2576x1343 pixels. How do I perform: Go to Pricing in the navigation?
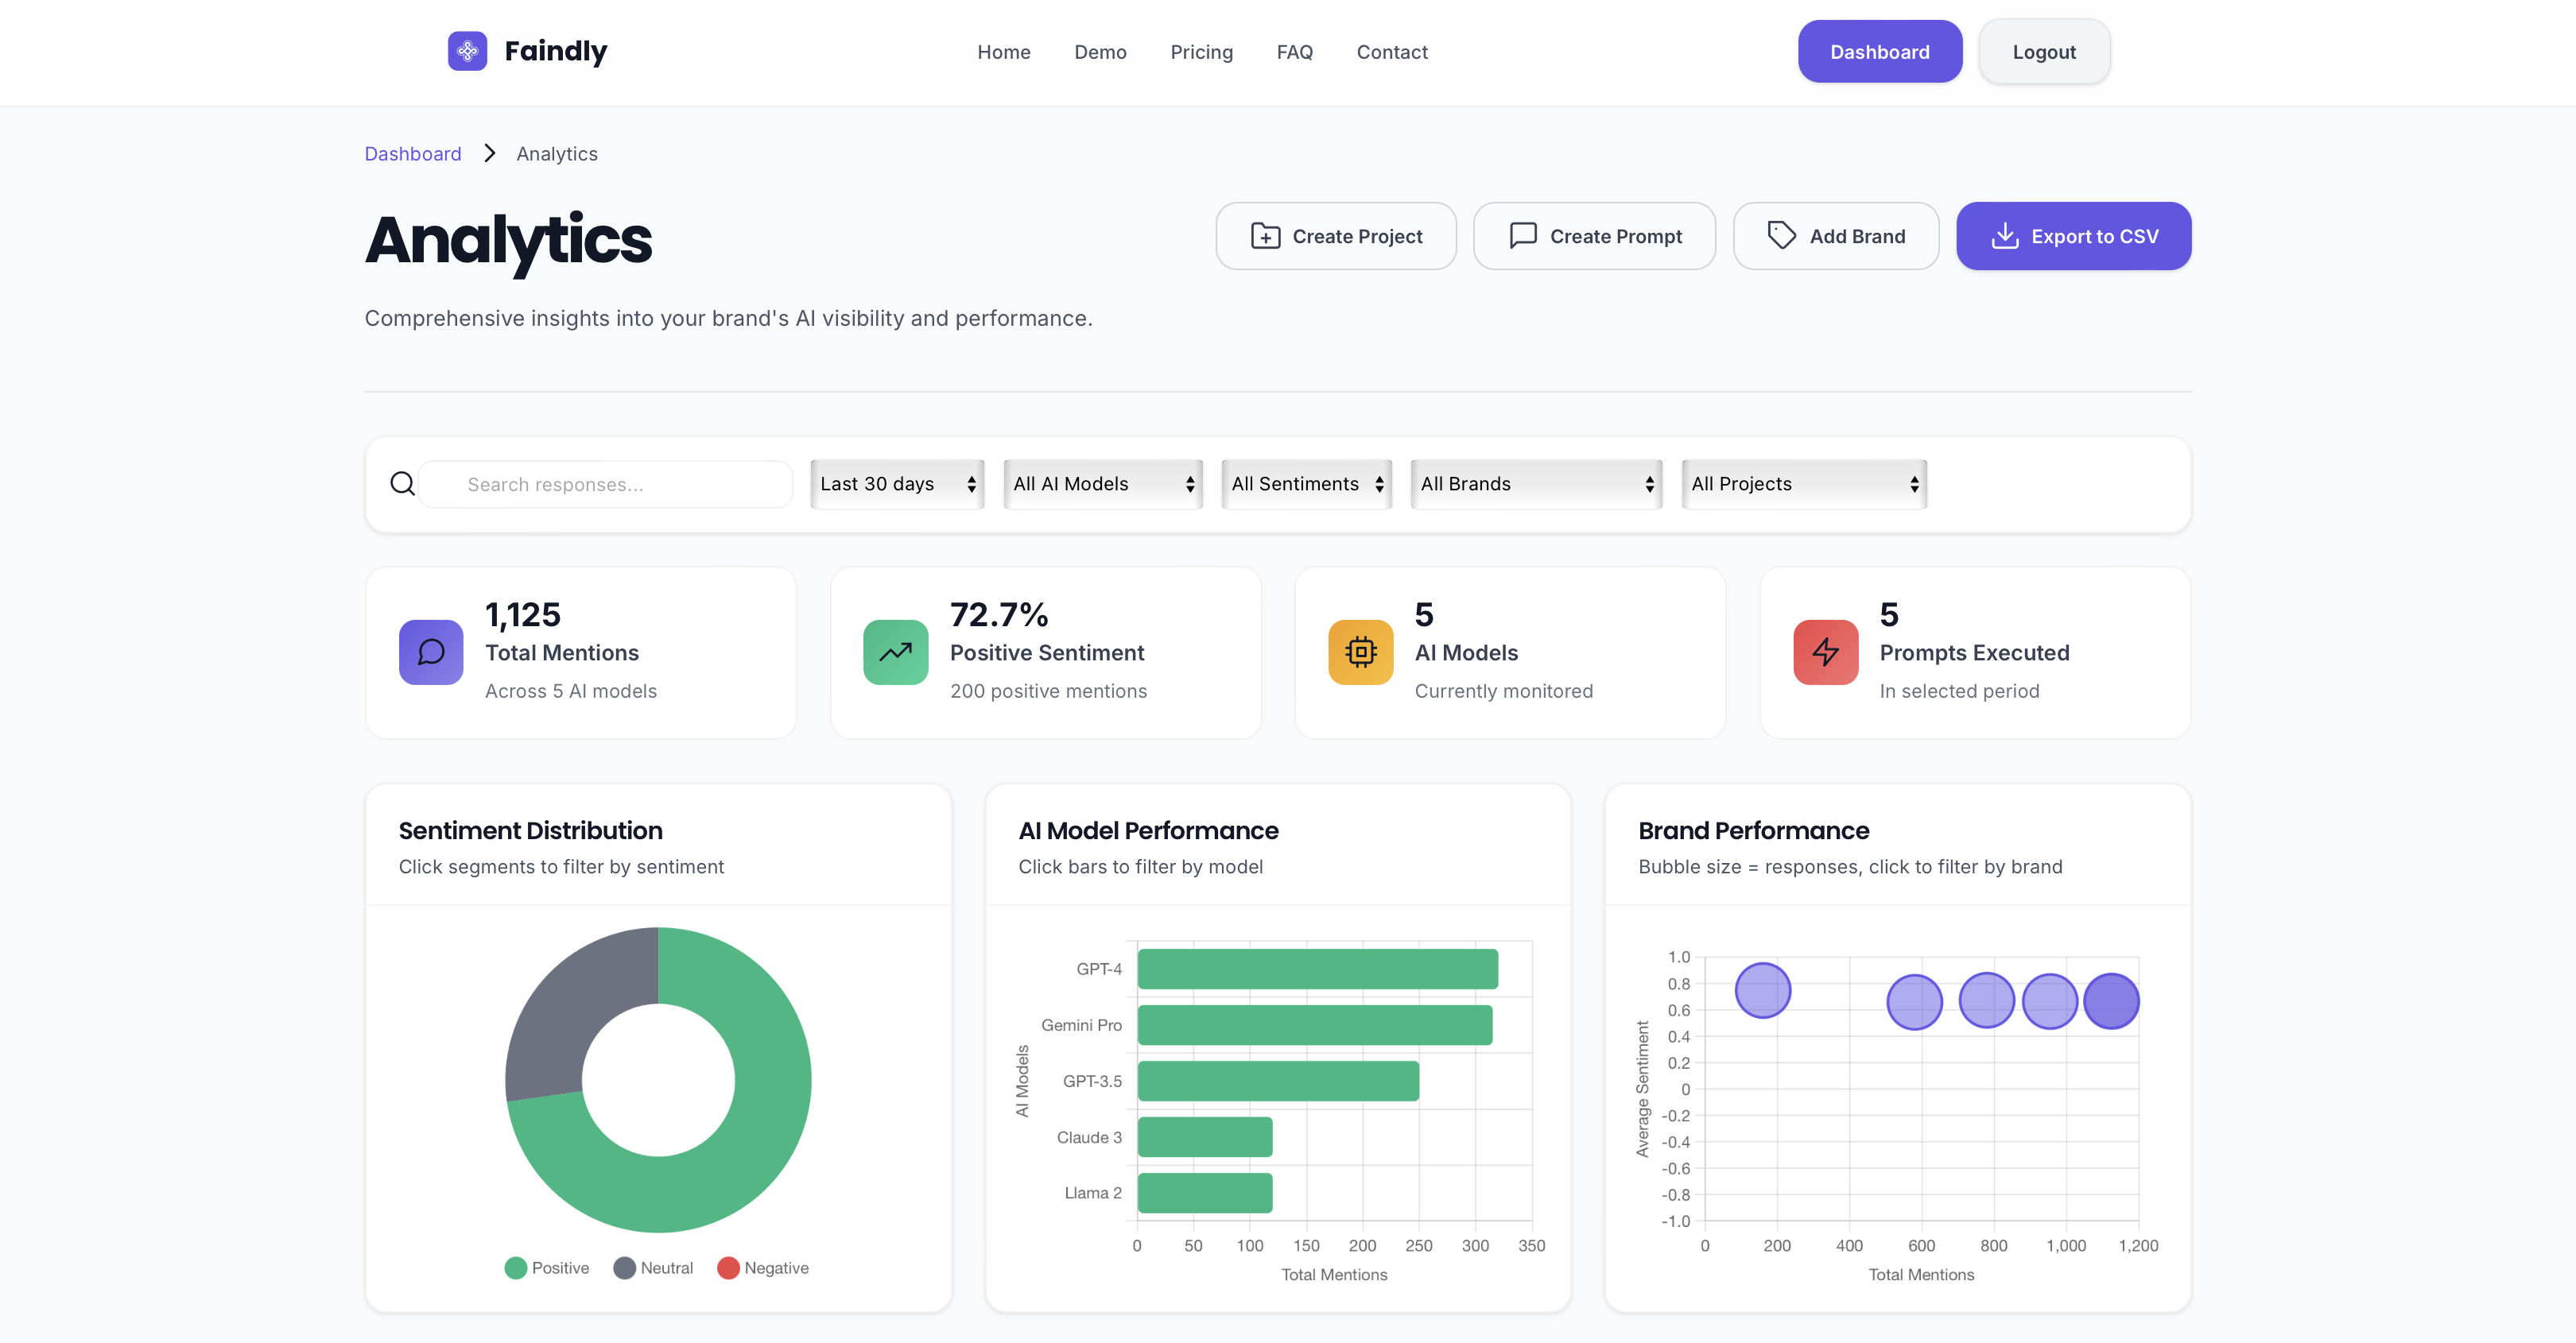point(1201,52)
